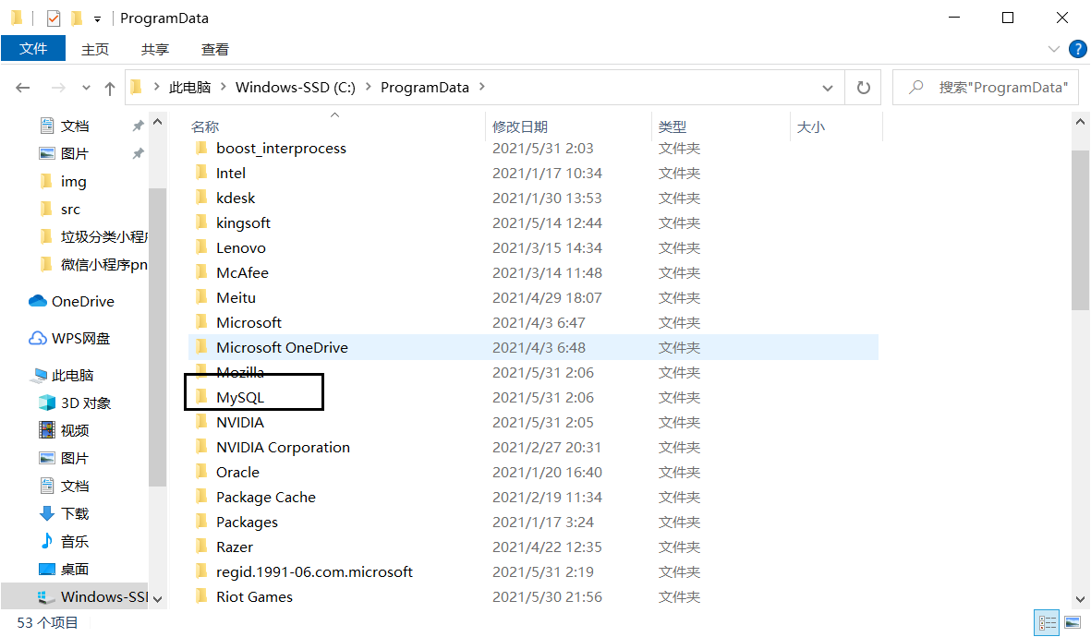Click the 此电脑 computer icon in sidebar
The image size is (1091, 637).
tap(40, 376)
